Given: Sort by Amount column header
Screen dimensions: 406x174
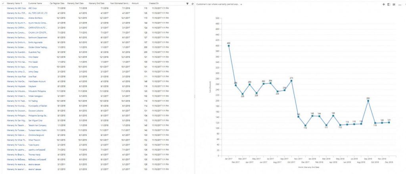Looking at the screenshot, I should (x=135, y=3).
